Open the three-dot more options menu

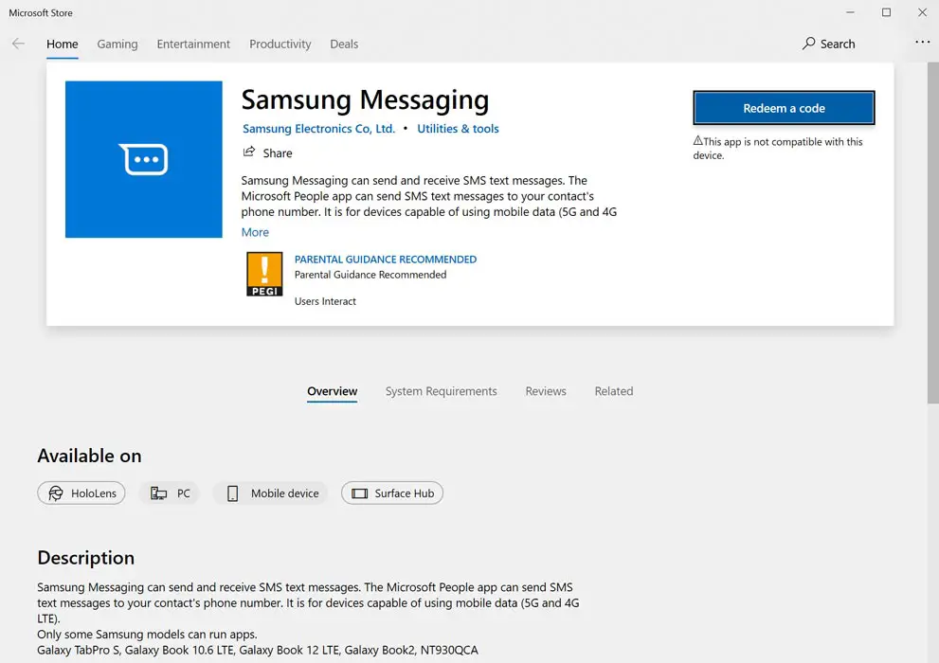pyautogui.click(x=922, y=44)
